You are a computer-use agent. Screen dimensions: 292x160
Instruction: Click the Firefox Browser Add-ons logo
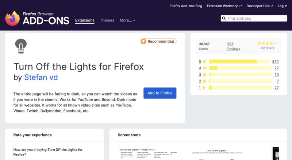(37, 19)
